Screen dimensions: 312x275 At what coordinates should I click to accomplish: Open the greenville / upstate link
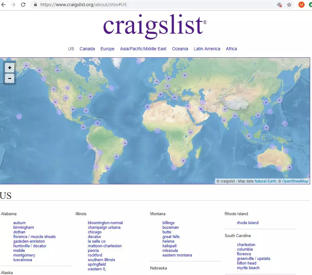(x=253, y=258)
